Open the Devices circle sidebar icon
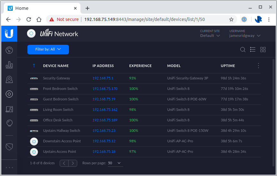The height and width of the screenshot is (176, 277). pos(9,94)
